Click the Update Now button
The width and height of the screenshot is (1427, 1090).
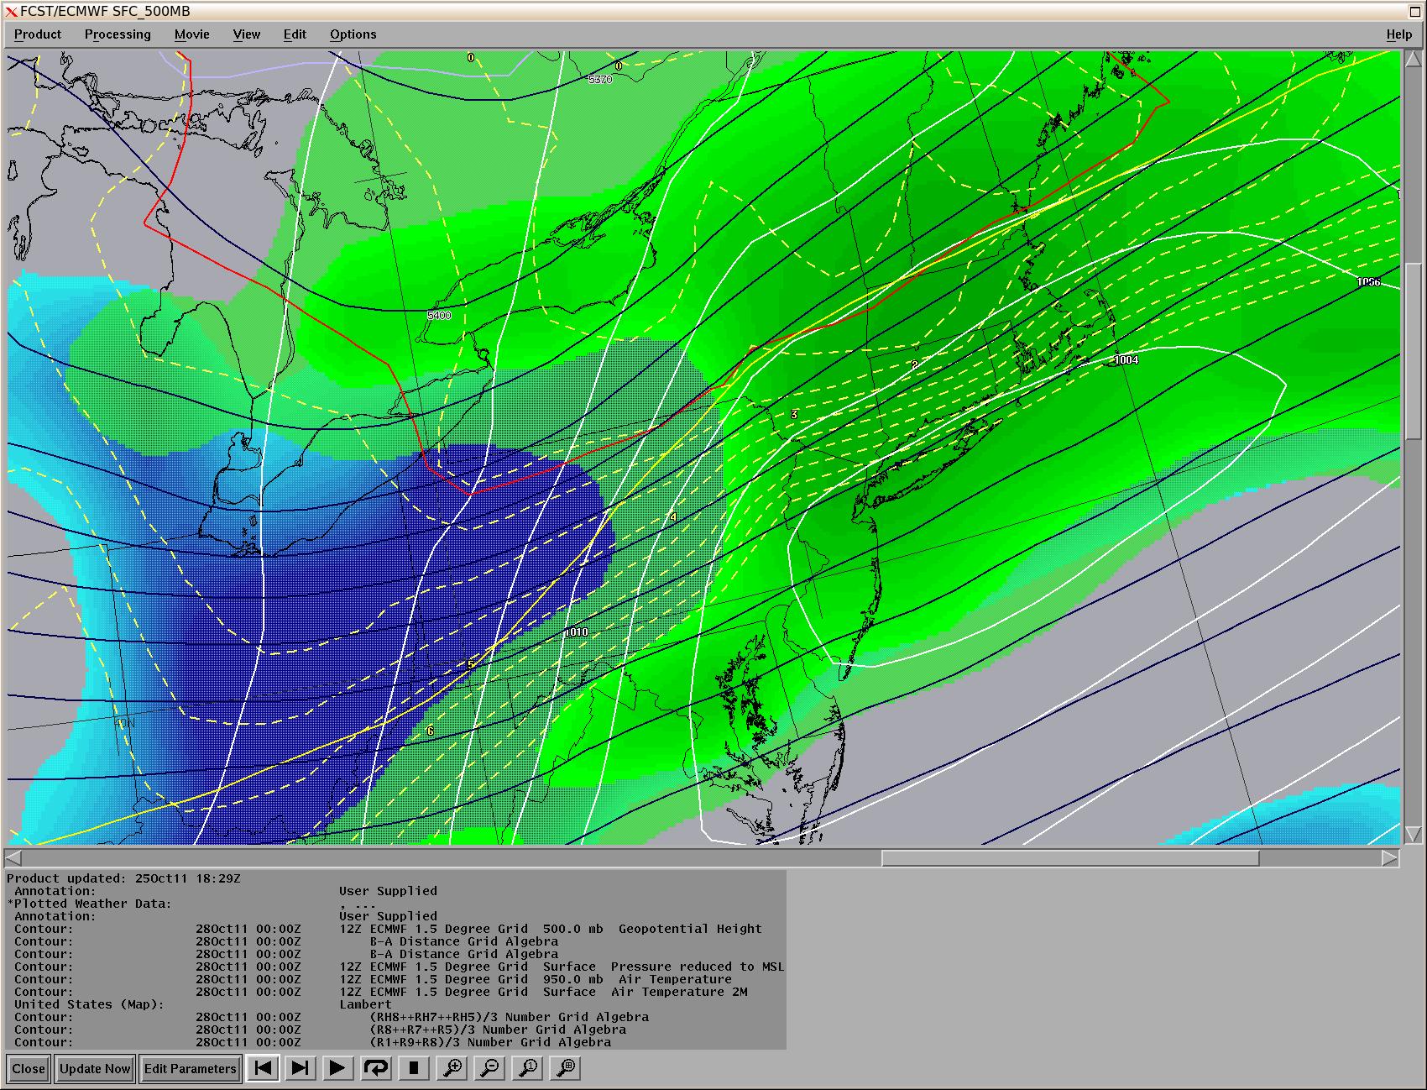point(95,1069)
